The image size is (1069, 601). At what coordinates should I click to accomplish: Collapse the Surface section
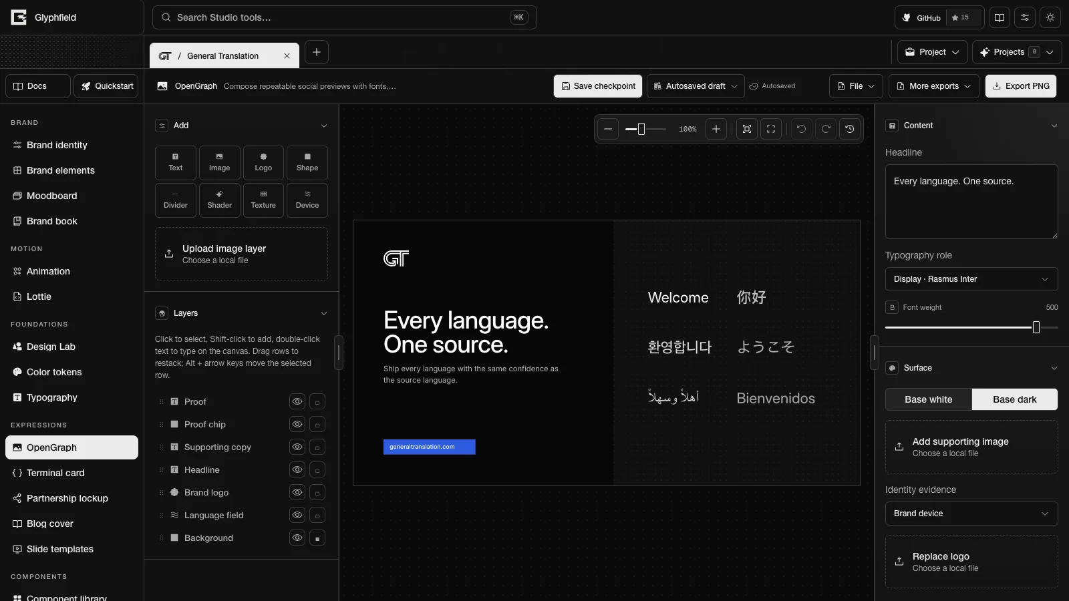click(1054, 368)
